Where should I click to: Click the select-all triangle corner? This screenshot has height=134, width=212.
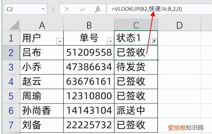pos(14,25)
